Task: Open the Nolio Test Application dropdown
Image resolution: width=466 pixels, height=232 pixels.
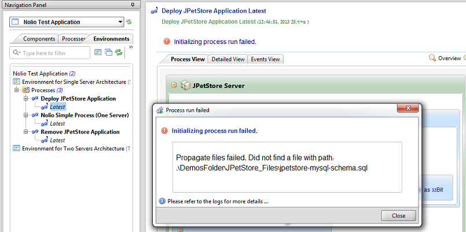Action: pos(67,22)
